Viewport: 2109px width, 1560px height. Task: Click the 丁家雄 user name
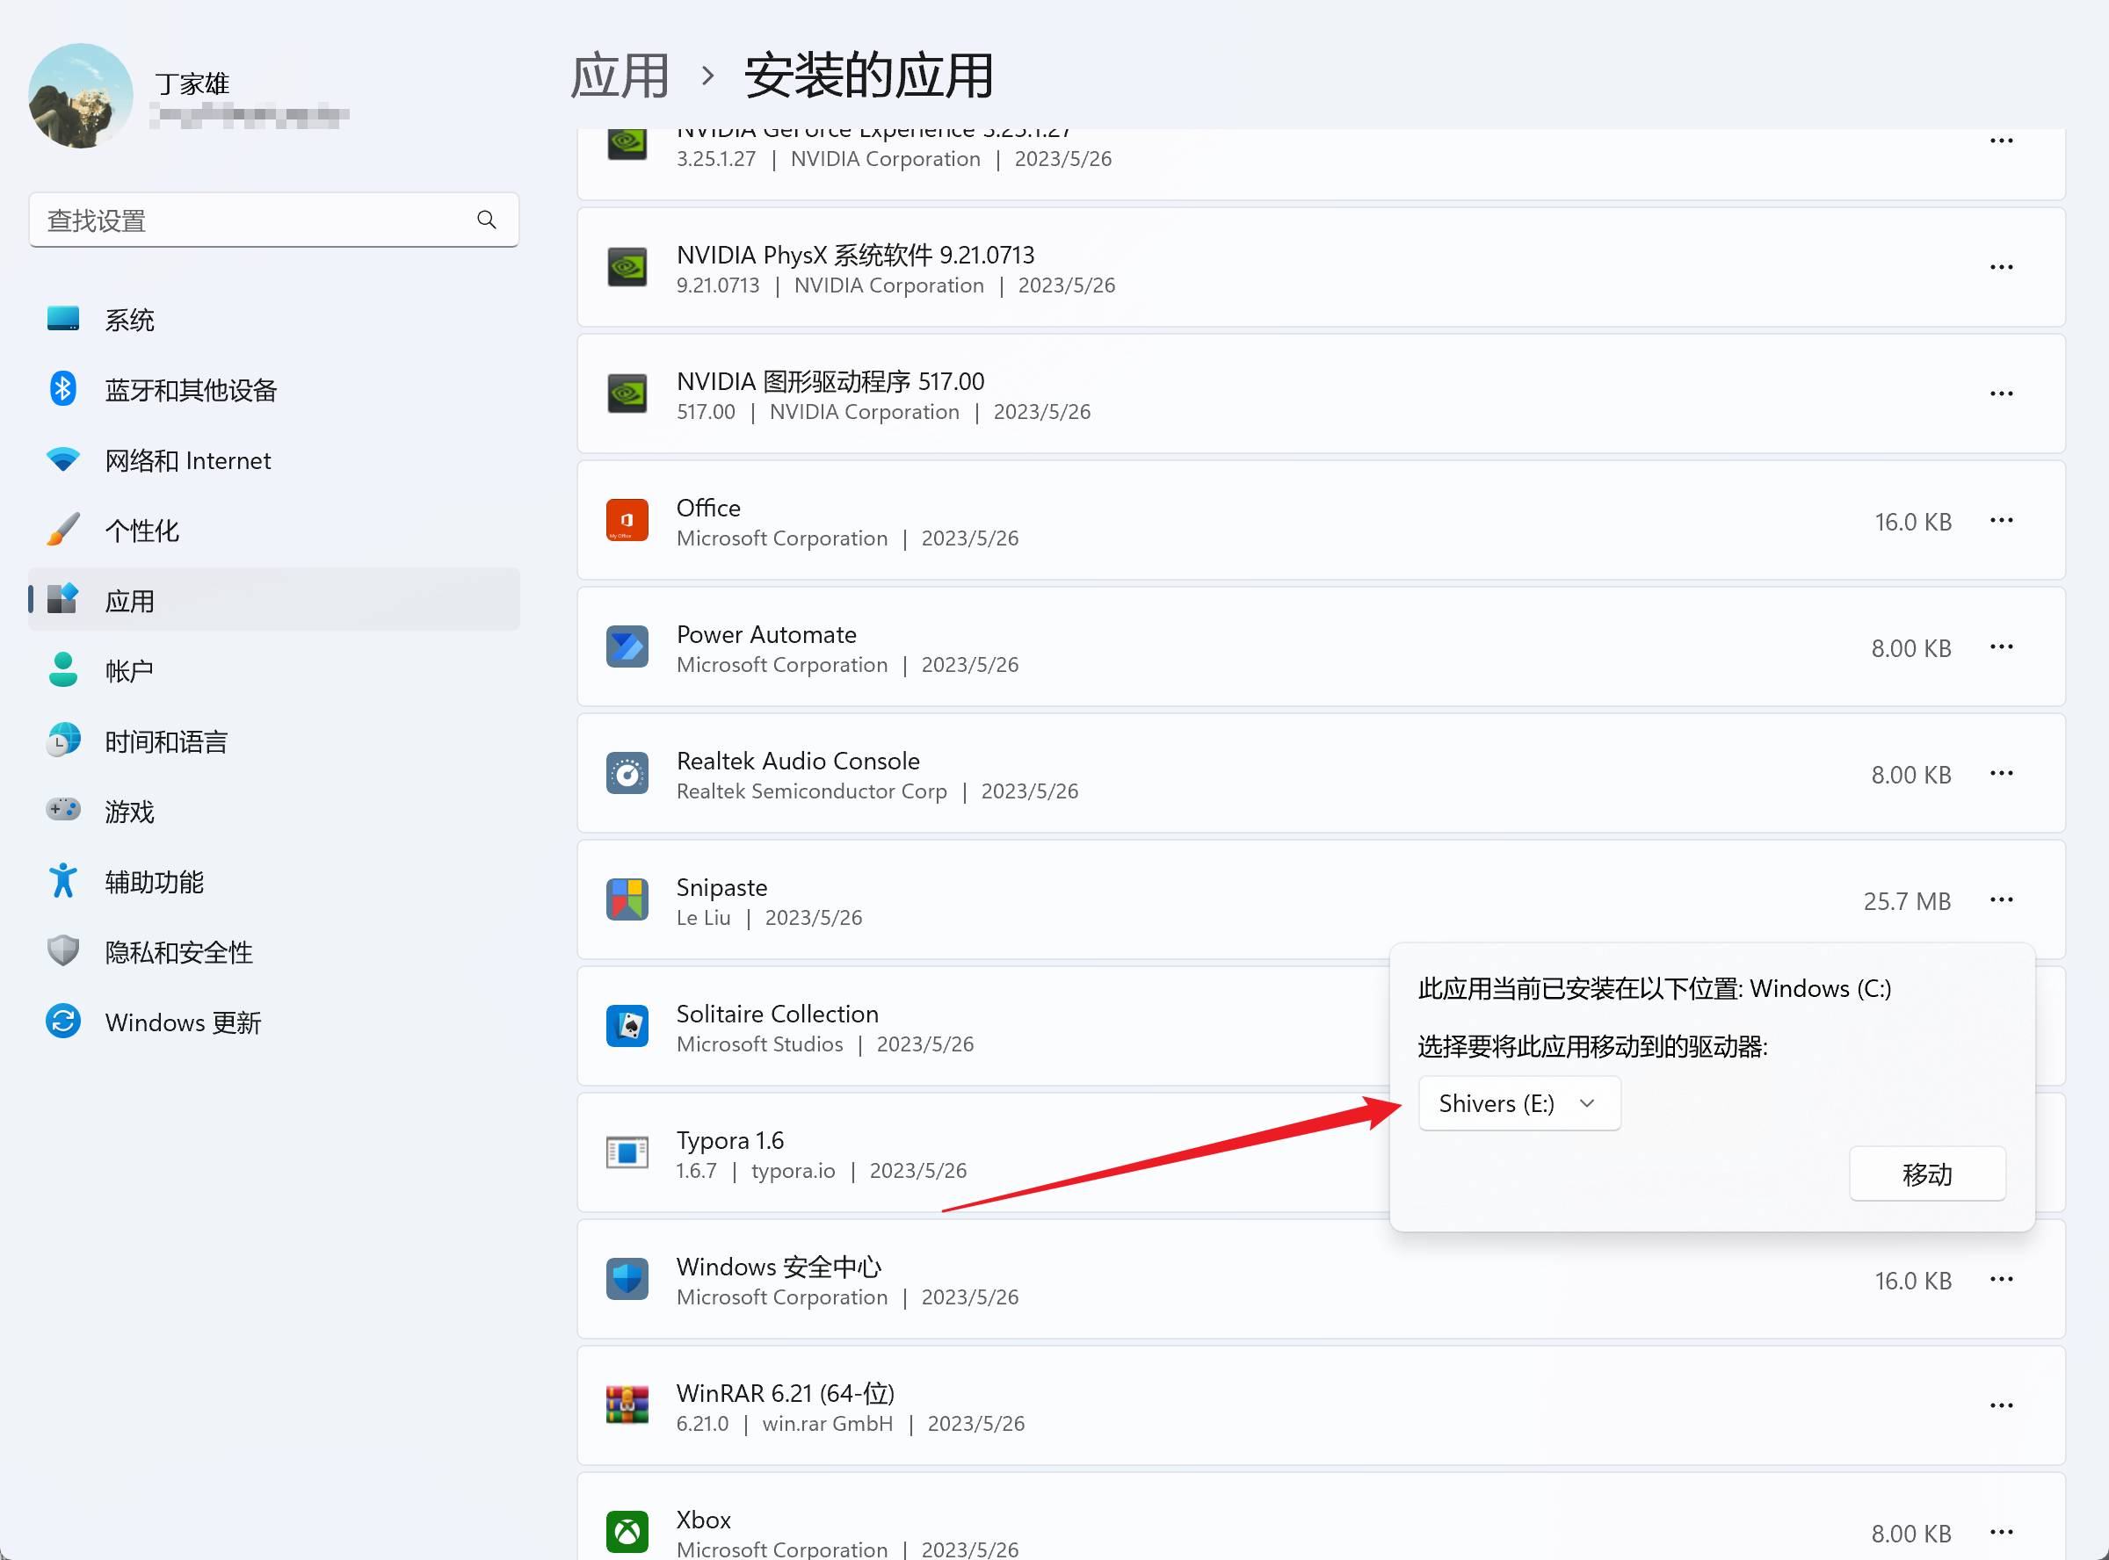[x=192, y=84]
